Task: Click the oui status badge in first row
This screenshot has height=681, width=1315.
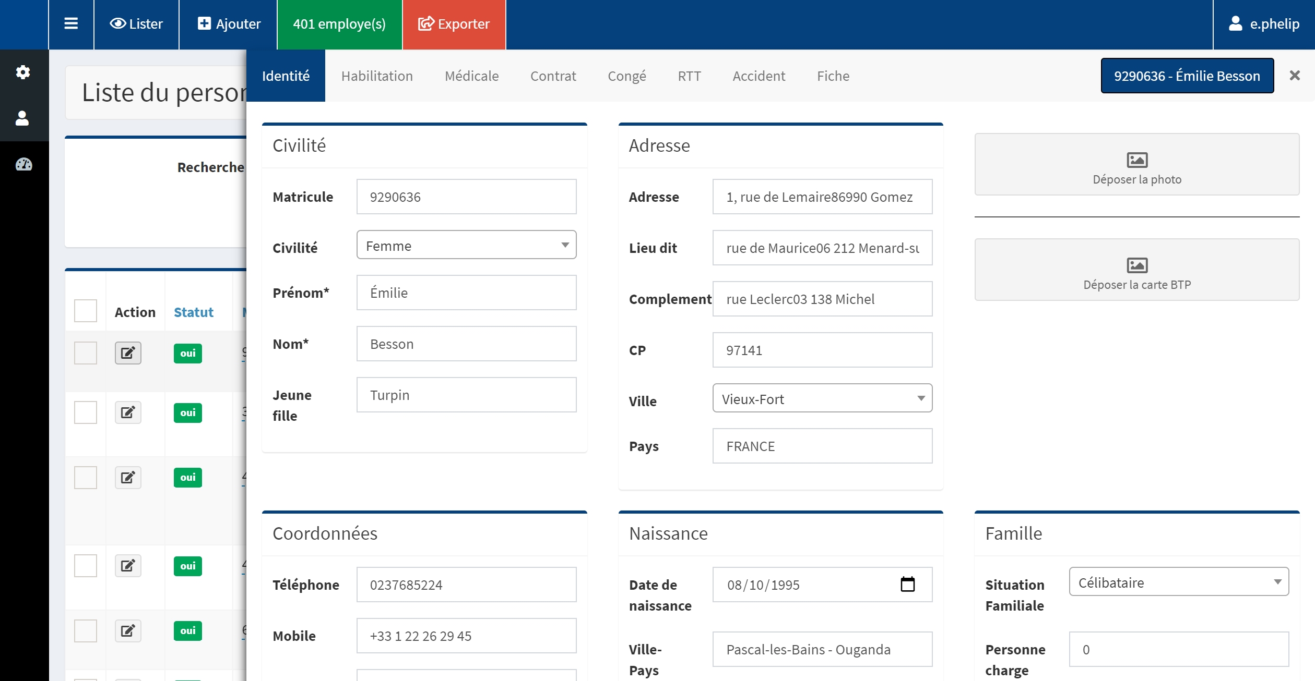Action: pos(188,353)
